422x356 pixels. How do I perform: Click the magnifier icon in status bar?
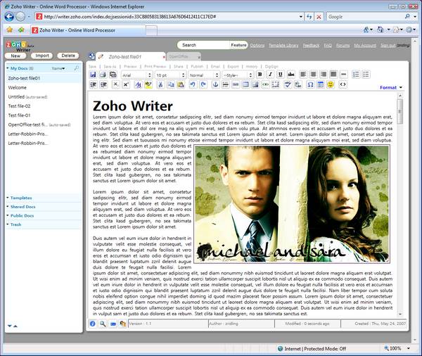pos(103,324)
